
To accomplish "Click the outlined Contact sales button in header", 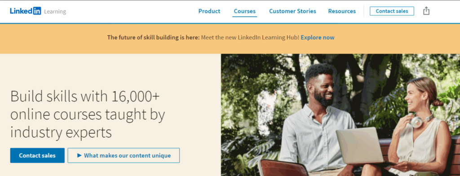I will [392, 11].
